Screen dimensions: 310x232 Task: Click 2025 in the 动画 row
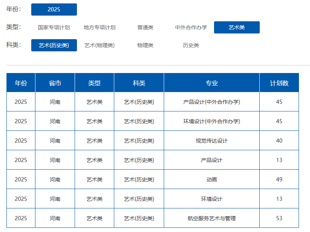21,180
